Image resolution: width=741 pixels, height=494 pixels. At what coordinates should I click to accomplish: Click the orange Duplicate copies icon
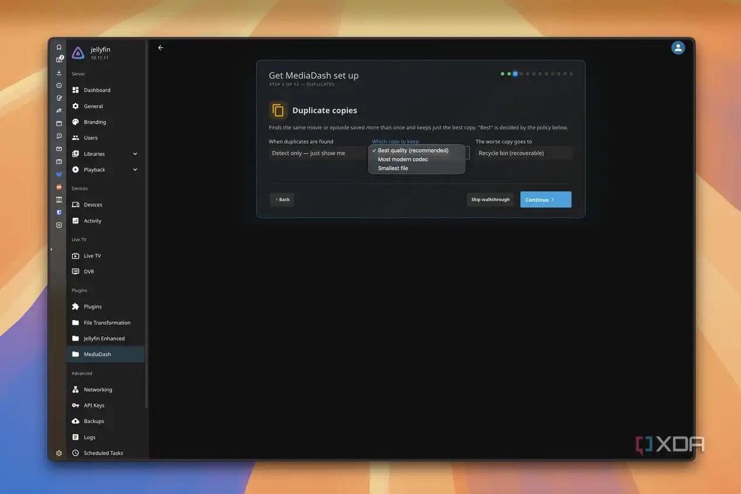(278, 110)
